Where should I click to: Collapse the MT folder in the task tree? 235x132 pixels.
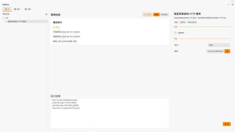click(4, 18)
